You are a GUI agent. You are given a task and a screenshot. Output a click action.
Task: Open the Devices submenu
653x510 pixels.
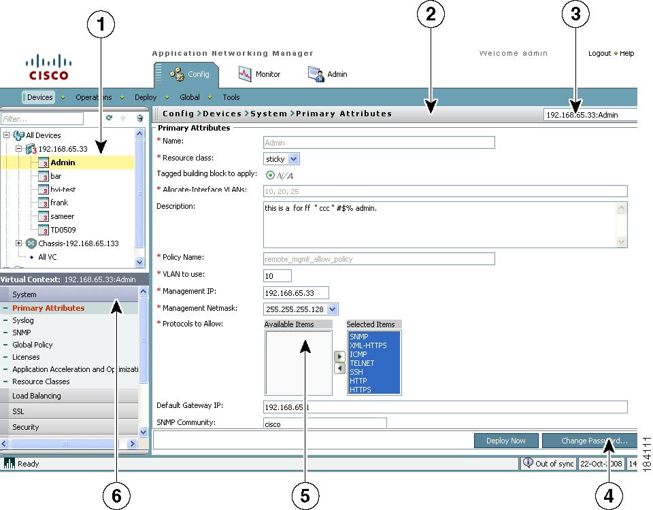click(x=38, y=97)
